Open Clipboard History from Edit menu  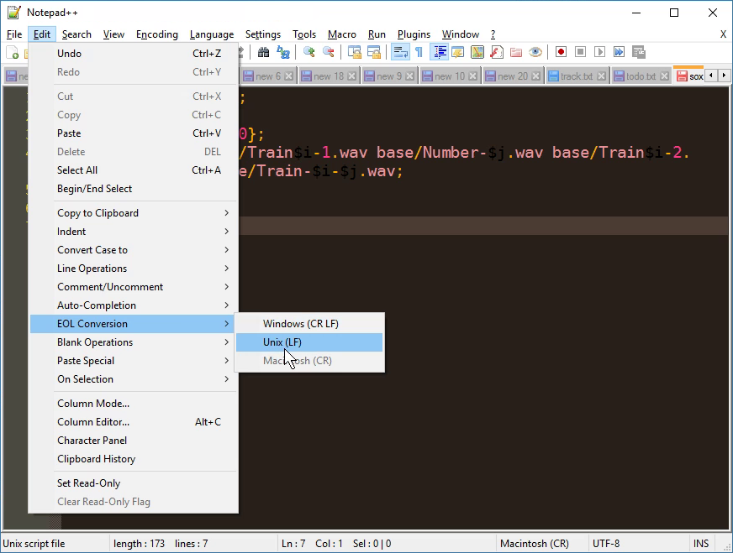coord(134,459)
